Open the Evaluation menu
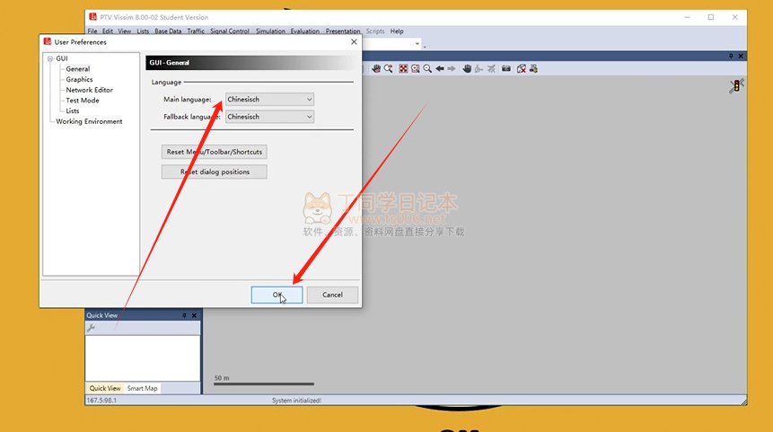 (304, 31)
